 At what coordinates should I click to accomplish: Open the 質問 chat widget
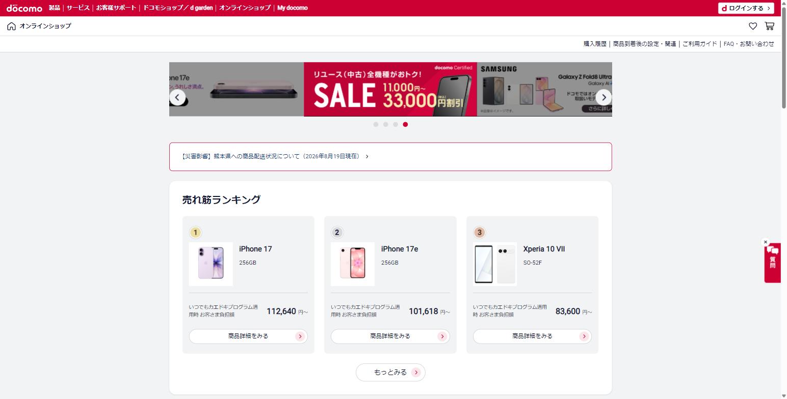[x=773, y=263]
